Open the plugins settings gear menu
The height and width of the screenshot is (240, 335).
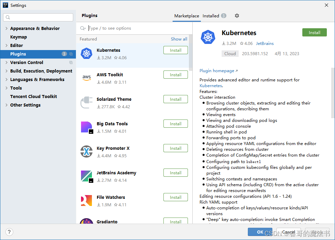pos(237,16)
